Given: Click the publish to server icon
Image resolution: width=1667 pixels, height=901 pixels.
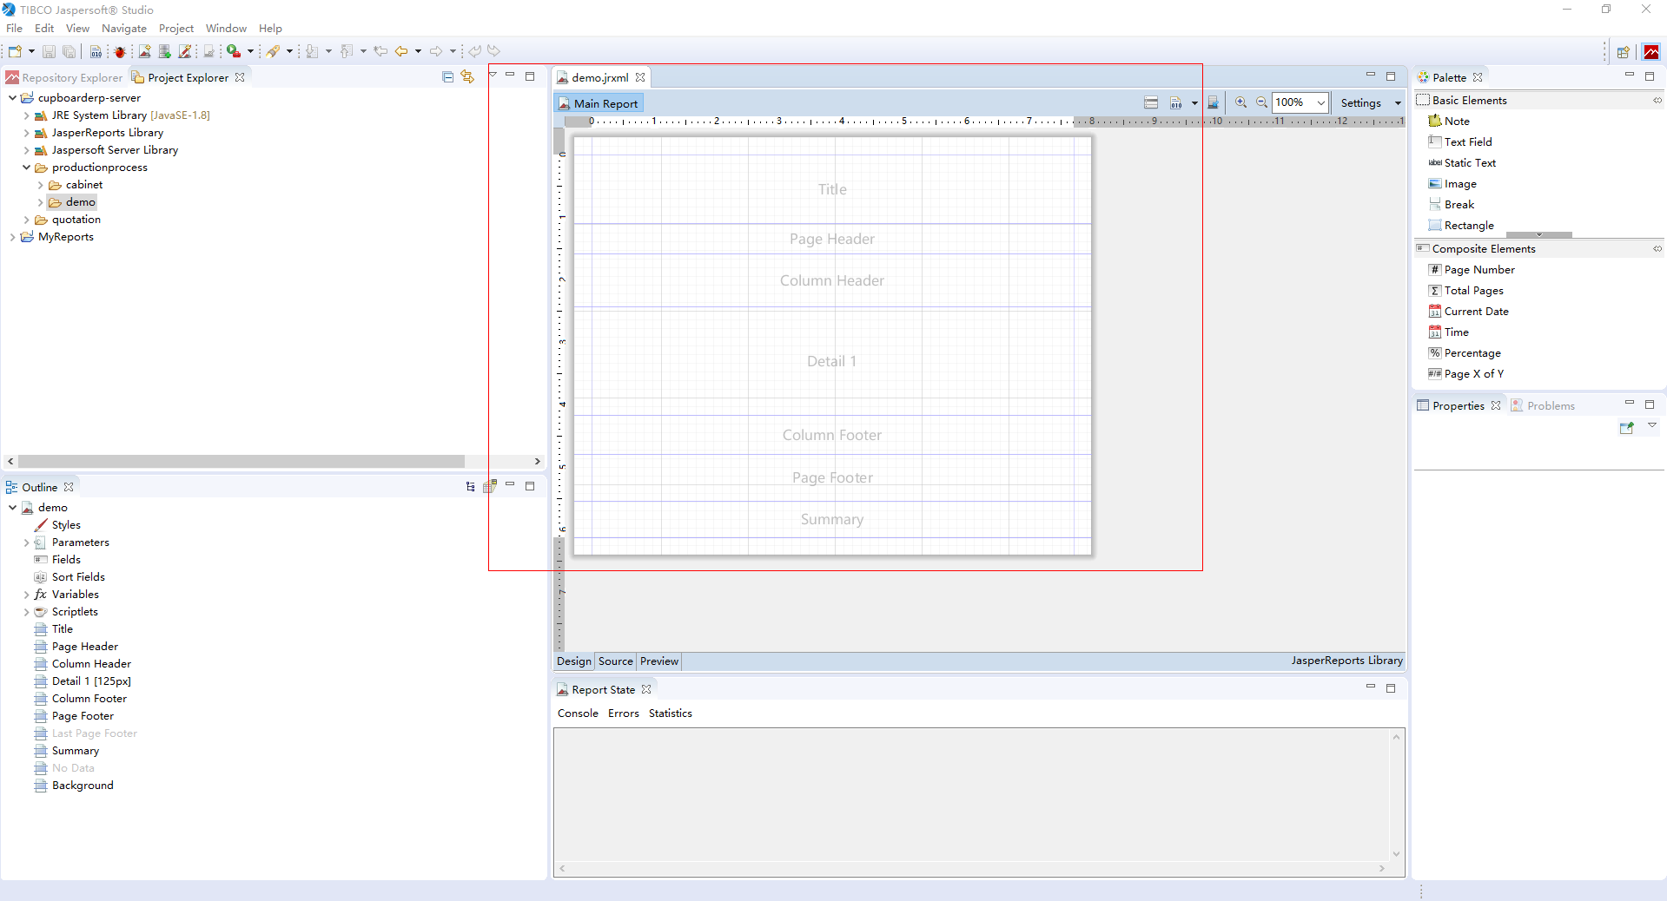Looking at the screenshot, I should click(1213, 102).
